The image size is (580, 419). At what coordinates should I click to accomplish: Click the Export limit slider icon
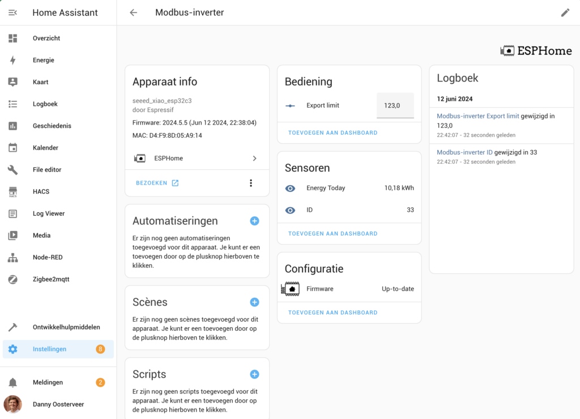tap(291, 105)
